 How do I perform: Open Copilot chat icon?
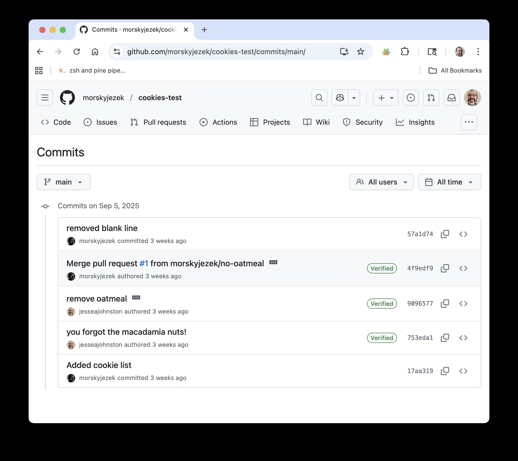coord(340,98)
